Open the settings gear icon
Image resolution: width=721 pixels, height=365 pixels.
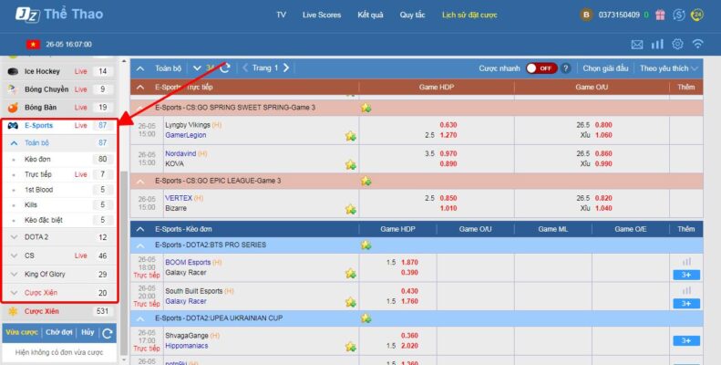pyautogui.click(x=677, y=44)
